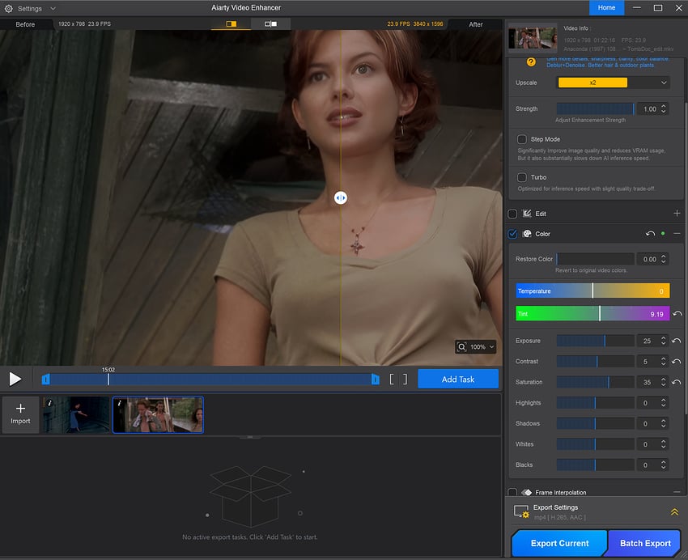Click the Play button under the preview
Screen dimensions: 688x560
coord(15,379)
